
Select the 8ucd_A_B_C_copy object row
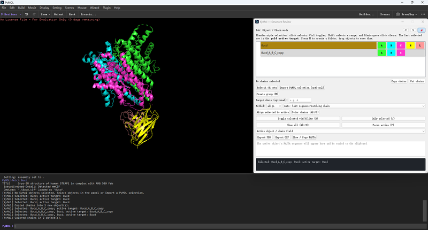(x=318, y=52)
